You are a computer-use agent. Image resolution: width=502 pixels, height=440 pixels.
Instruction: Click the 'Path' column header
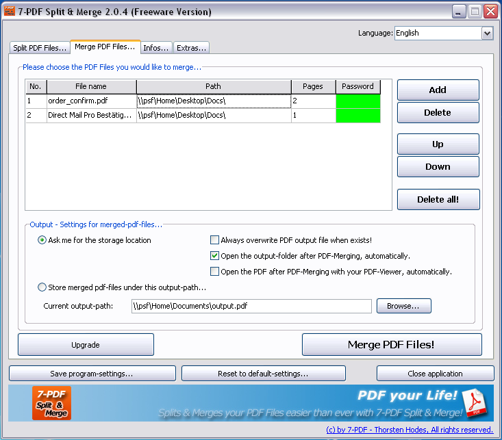(214, 86)
